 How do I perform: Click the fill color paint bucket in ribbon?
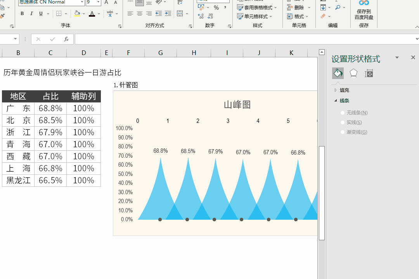77,14
